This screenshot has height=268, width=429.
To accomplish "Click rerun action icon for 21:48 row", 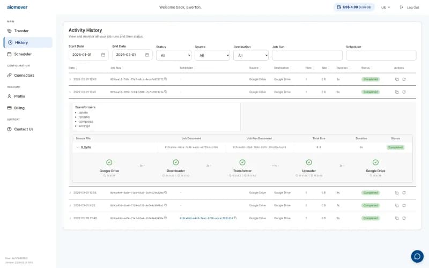I will 404,218.
